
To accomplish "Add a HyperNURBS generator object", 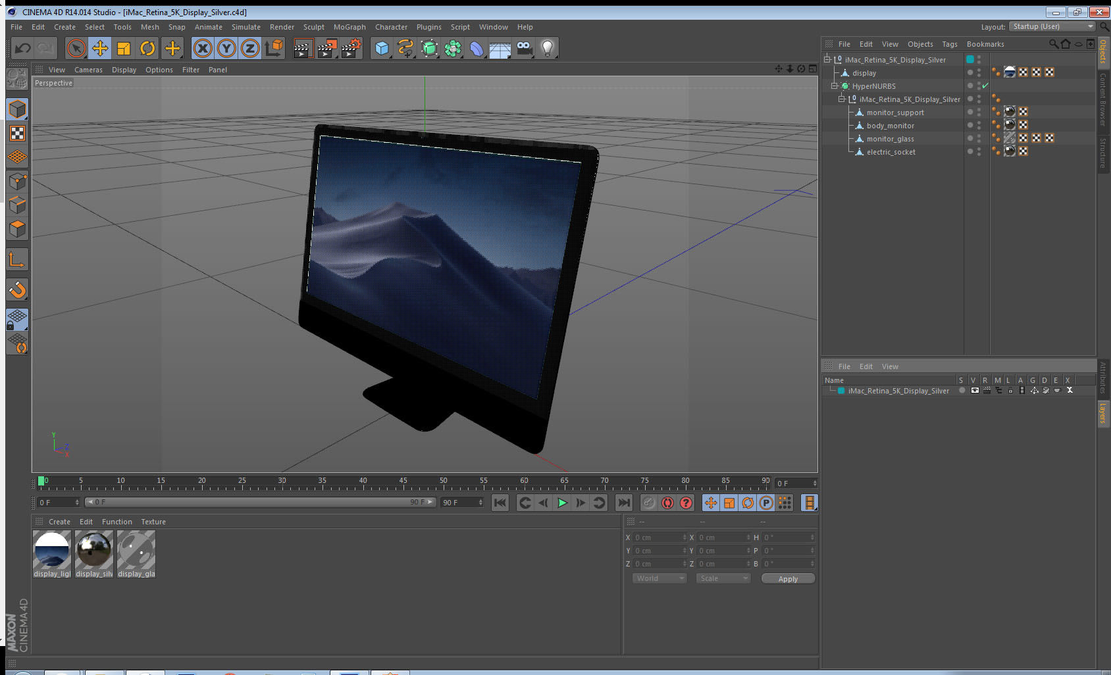I will click(429, 48).
